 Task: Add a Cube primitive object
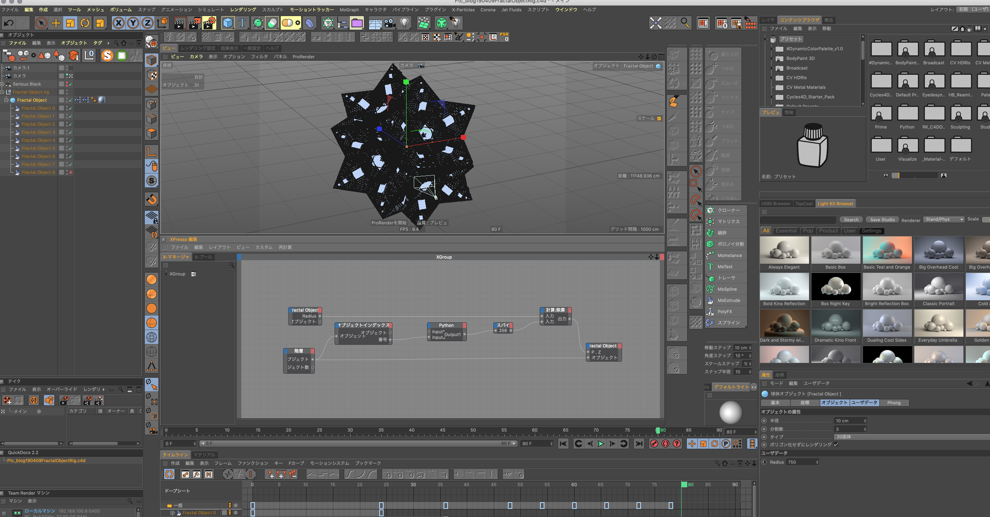[228, 23]
